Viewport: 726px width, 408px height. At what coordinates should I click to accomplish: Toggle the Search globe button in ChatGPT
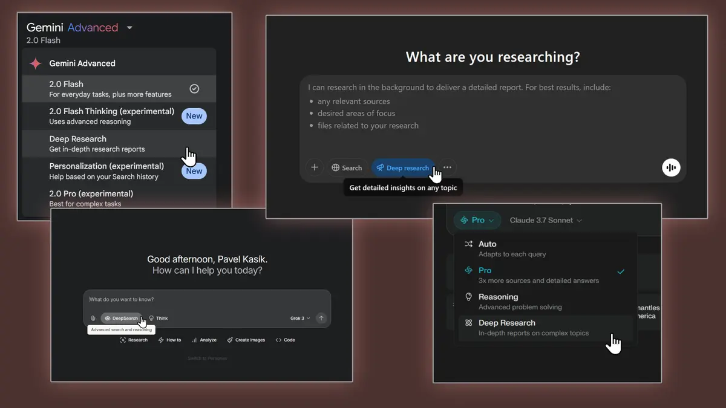347,168
